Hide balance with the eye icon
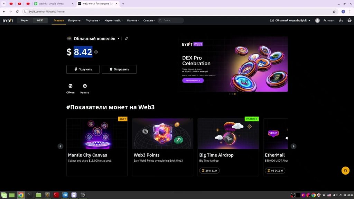 point(96,52)
